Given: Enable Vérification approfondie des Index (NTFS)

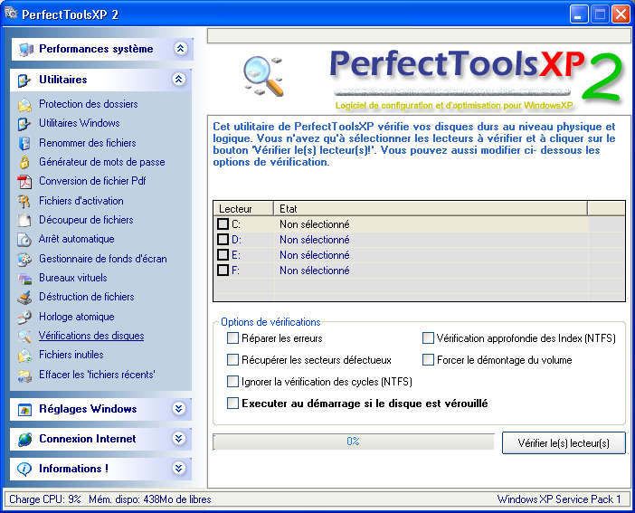Looking at the screenshot, I should pos(428,338).
